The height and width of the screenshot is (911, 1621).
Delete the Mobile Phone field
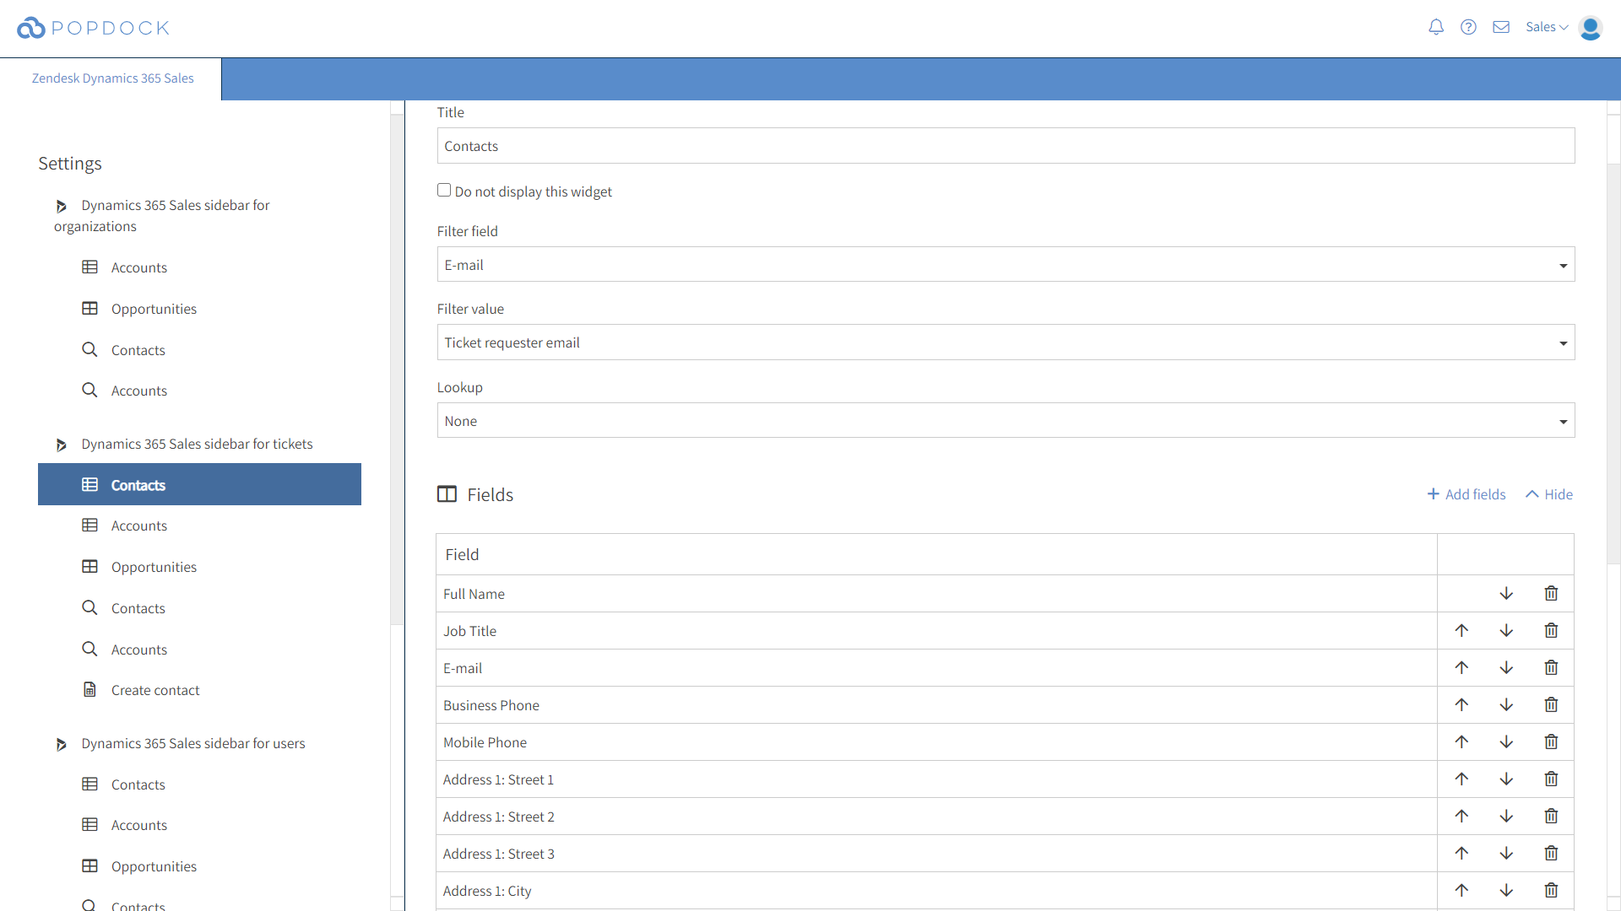tap(1551, 742)
